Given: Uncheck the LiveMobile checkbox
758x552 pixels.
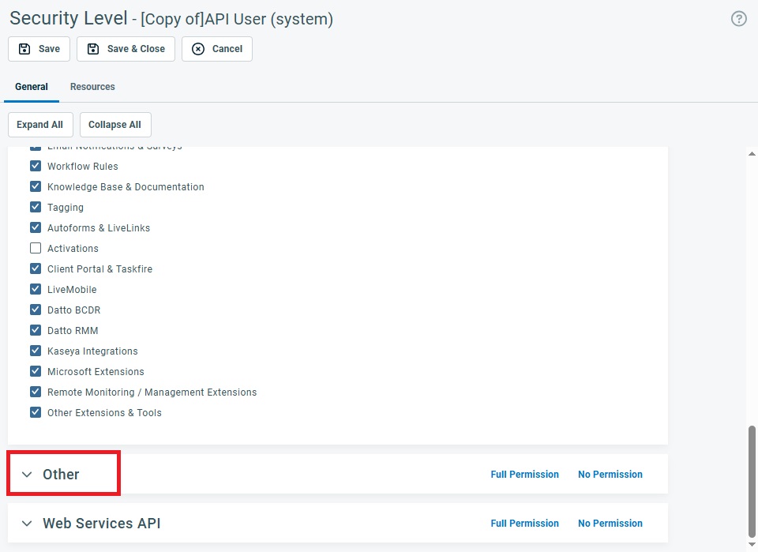Looking at the screenshot, I should (x=36, y=290).
